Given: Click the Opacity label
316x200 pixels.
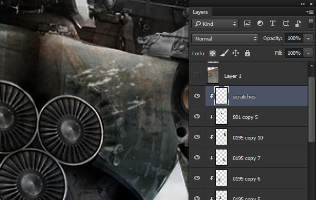Looking at the screenshot, I should pos(273,38).
